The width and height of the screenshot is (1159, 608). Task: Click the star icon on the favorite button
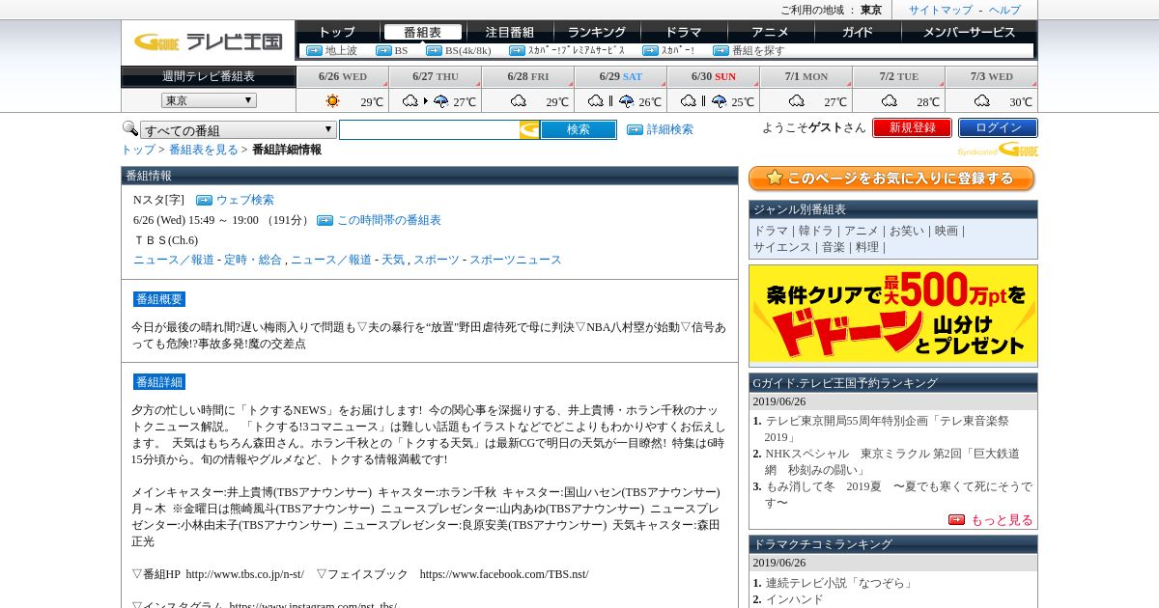pos(774,179)
